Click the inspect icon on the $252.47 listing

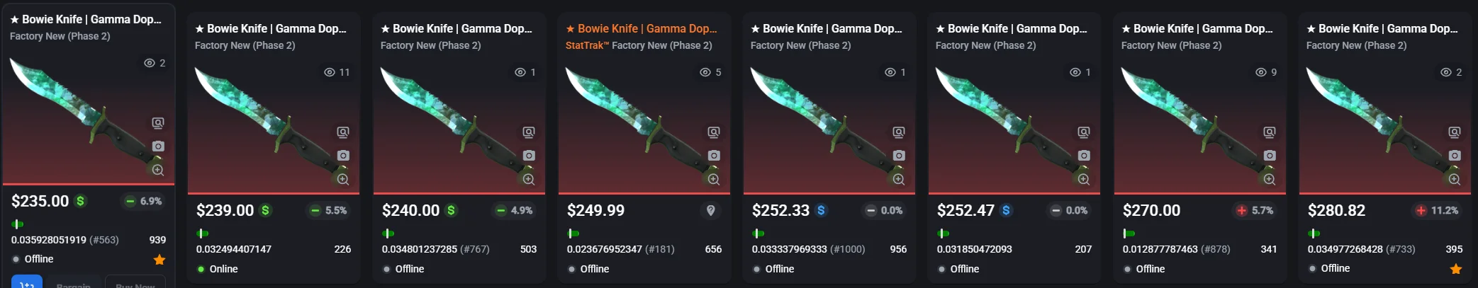(x=1084, y=132)
